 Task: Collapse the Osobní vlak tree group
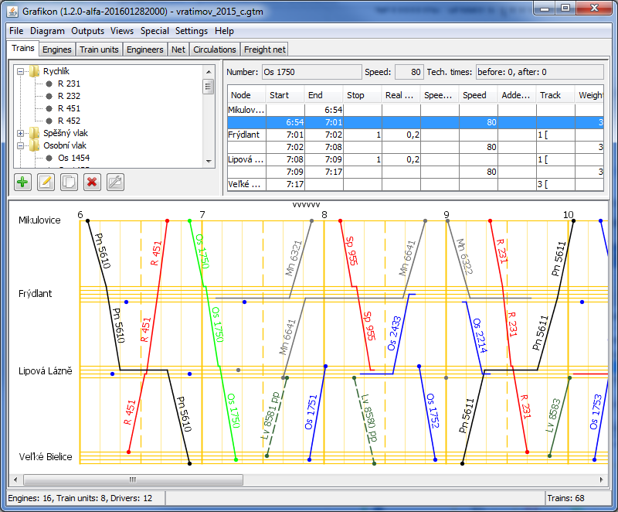[x=21, y=145]
